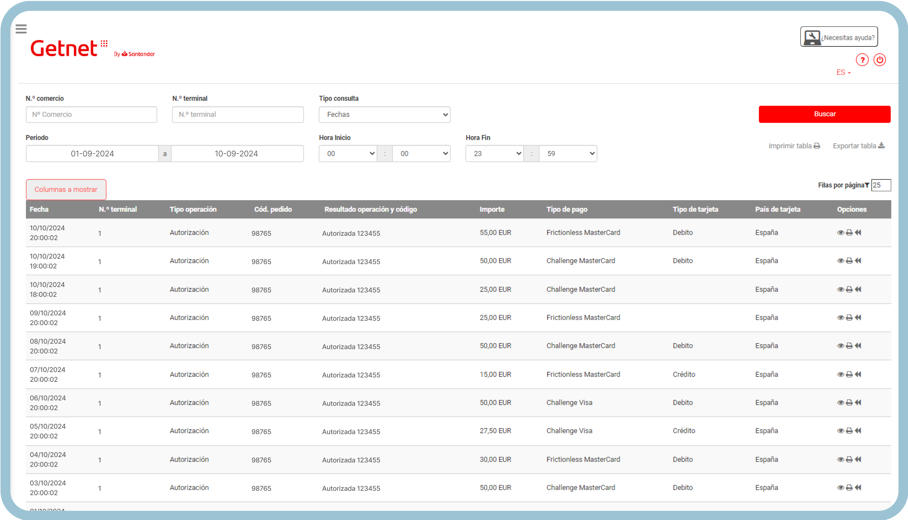The height and width of the screenshot is (520, 908).
Task: Click the question mark help icon
Action: coord(862,60)
